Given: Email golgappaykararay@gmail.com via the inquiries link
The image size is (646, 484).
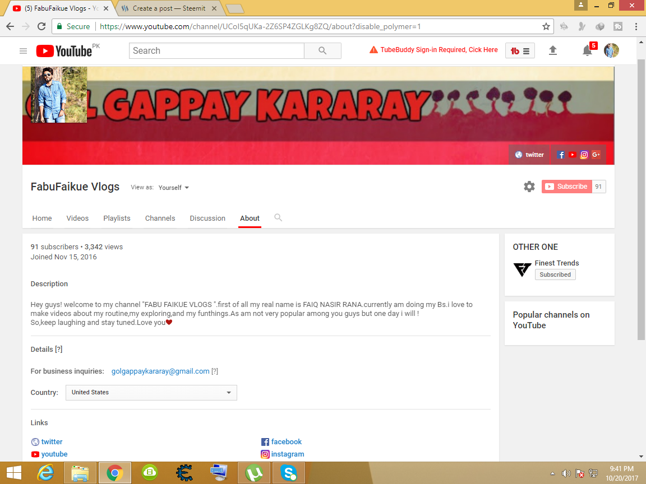Looking at the screenshot, I should 160,371.
